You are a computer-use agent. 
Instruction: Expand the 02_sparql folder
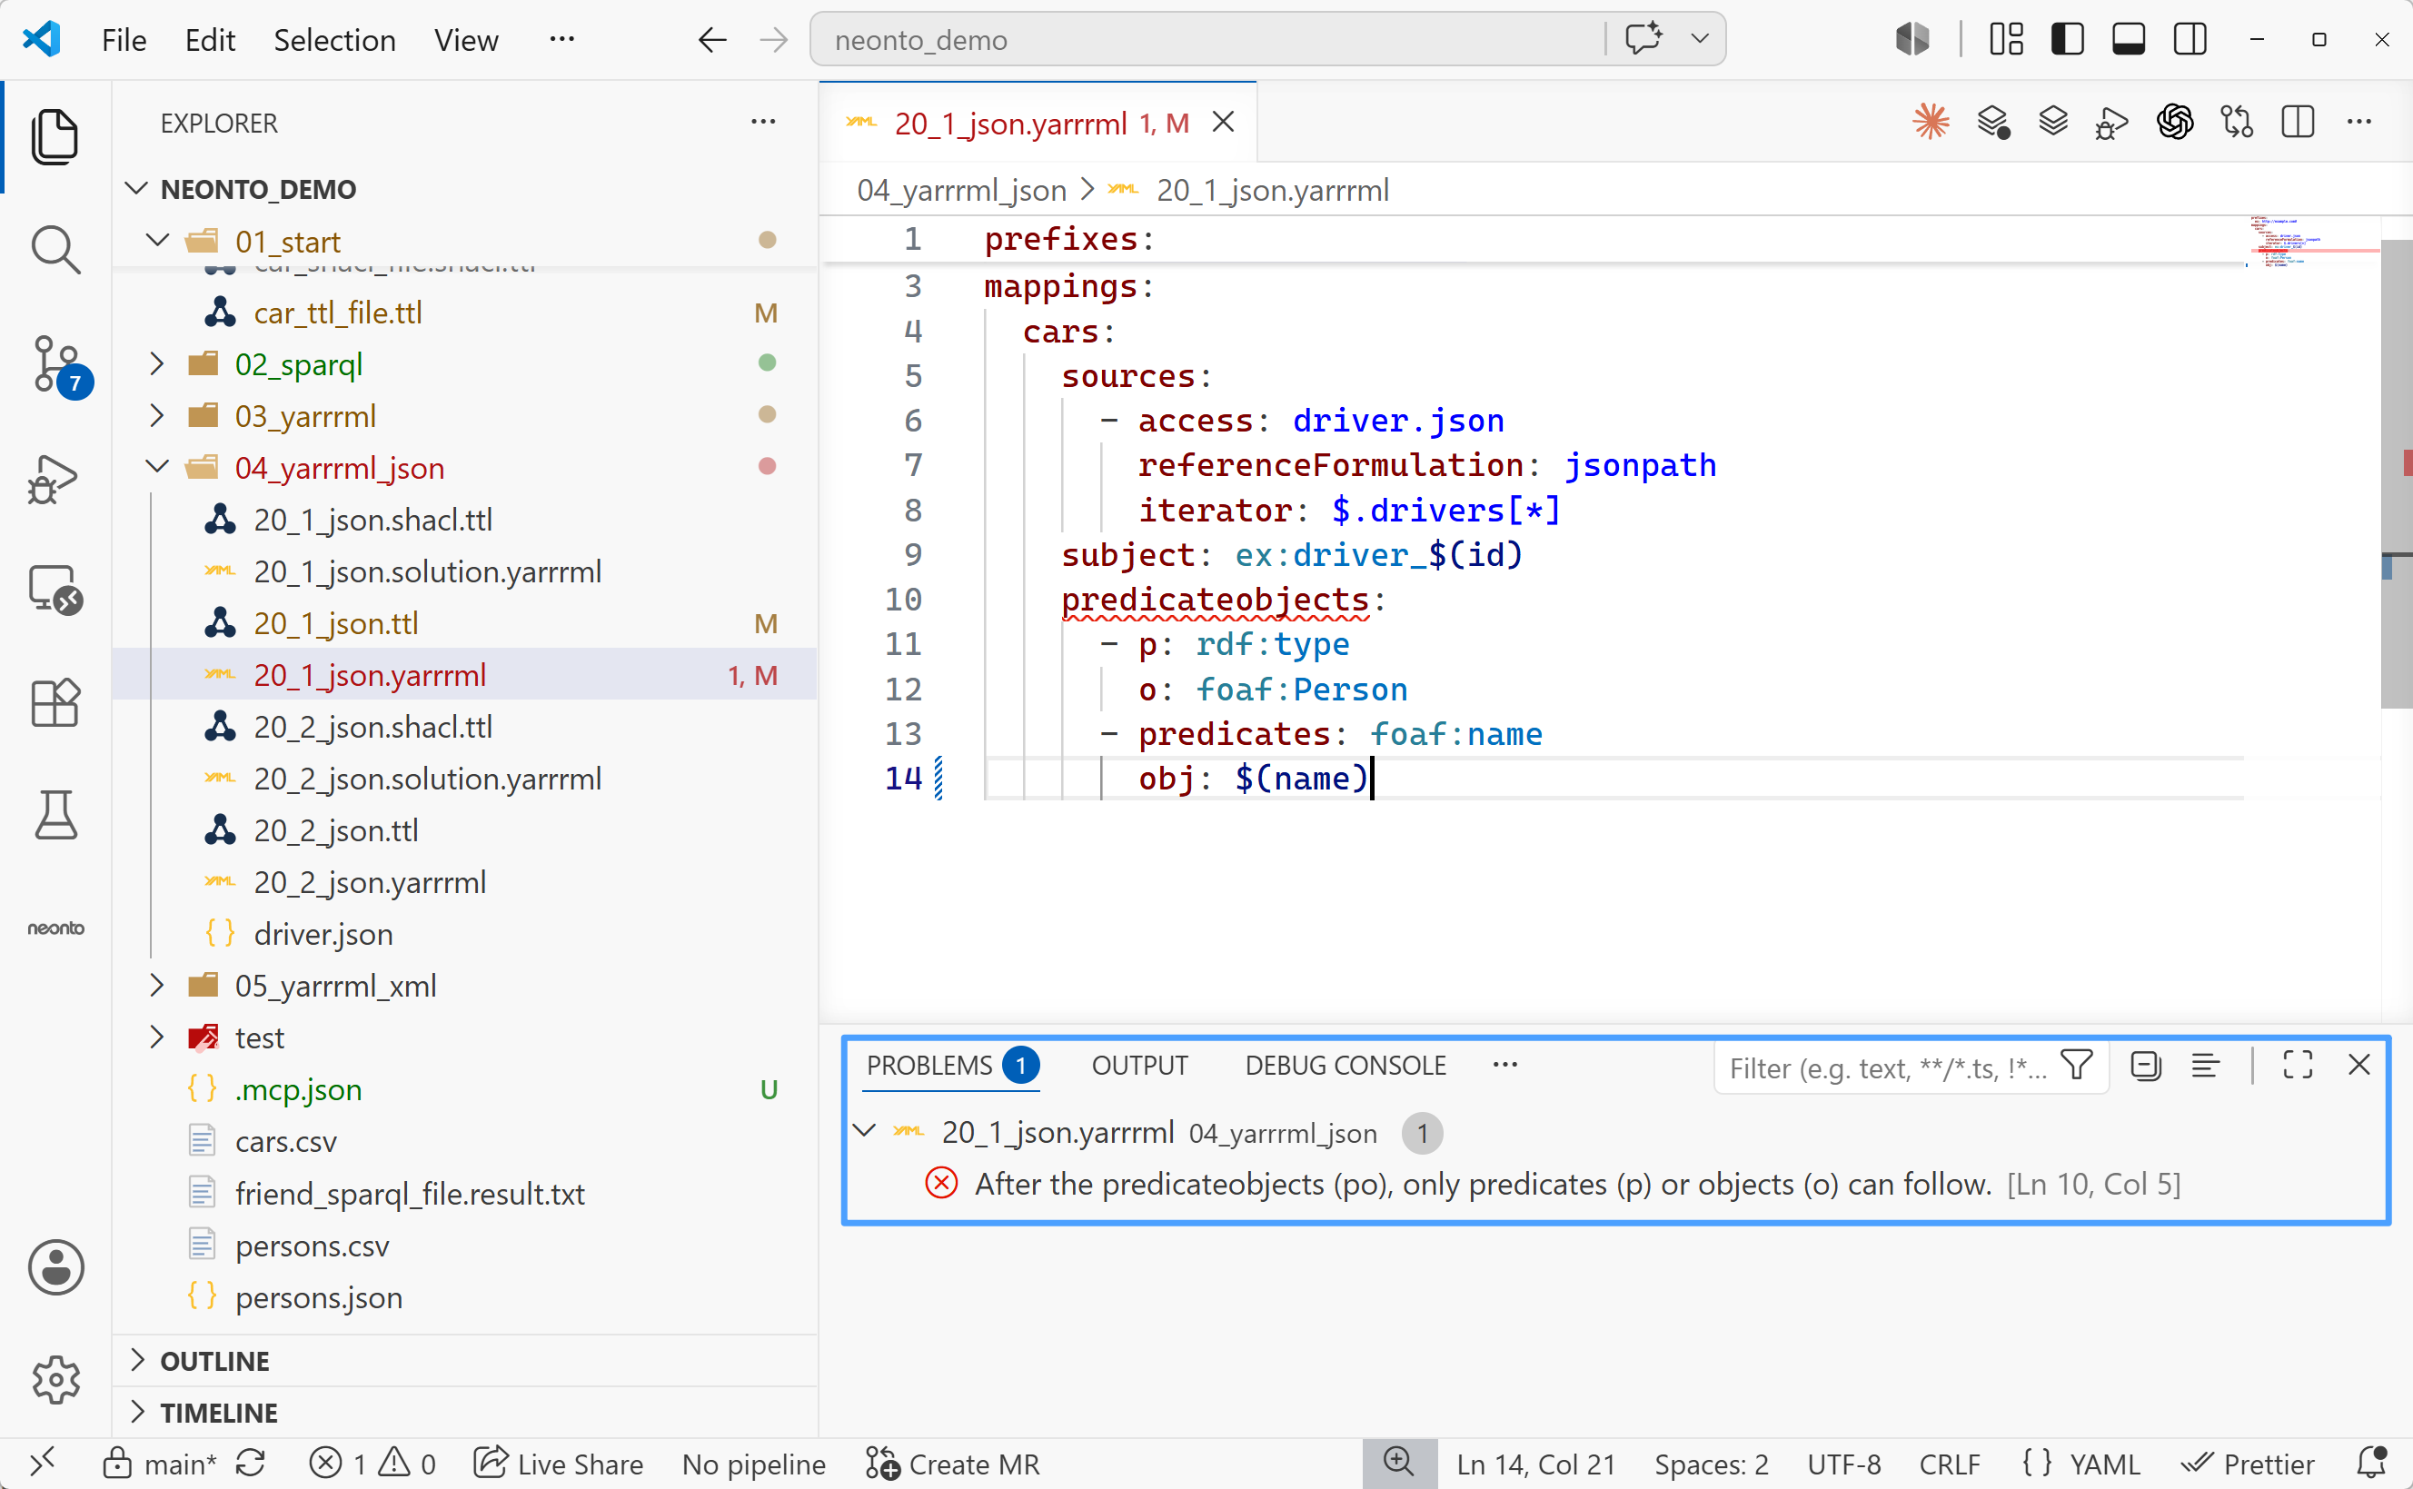[156, 364]
